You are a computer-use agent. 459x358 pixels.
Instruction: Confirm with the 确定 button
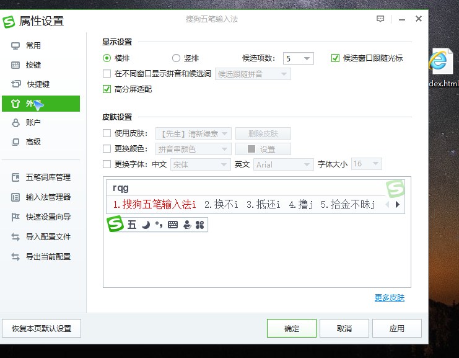coord(292,328)
